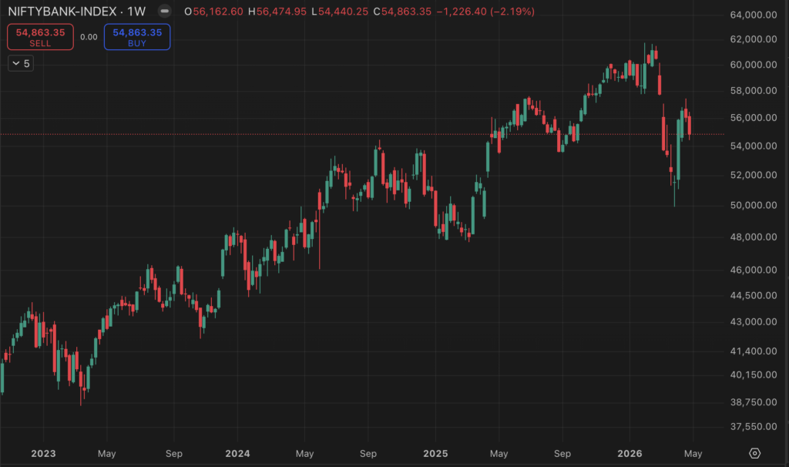Click the 48,000.00 price axis label
The image size is (789, 467).
tap(754, 237)
